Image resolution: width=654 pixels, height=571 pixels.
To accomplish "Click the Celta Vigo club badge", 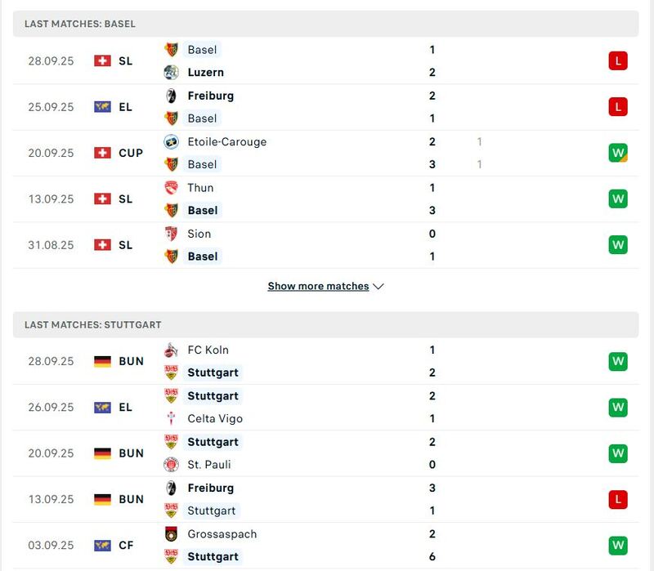I will 172,418.
